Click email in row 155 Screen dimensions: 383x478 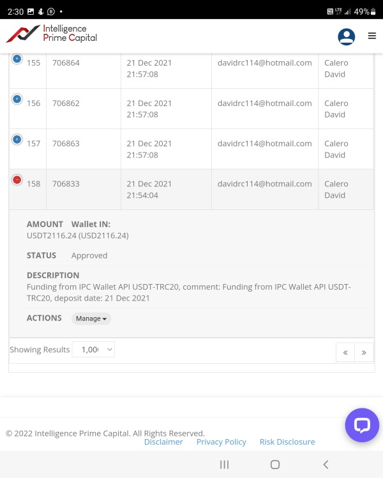264,63
